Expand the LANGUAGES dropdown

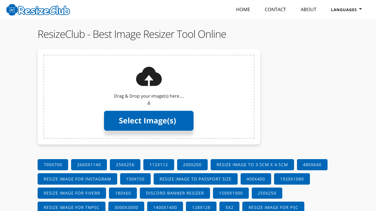pos(346,10)
